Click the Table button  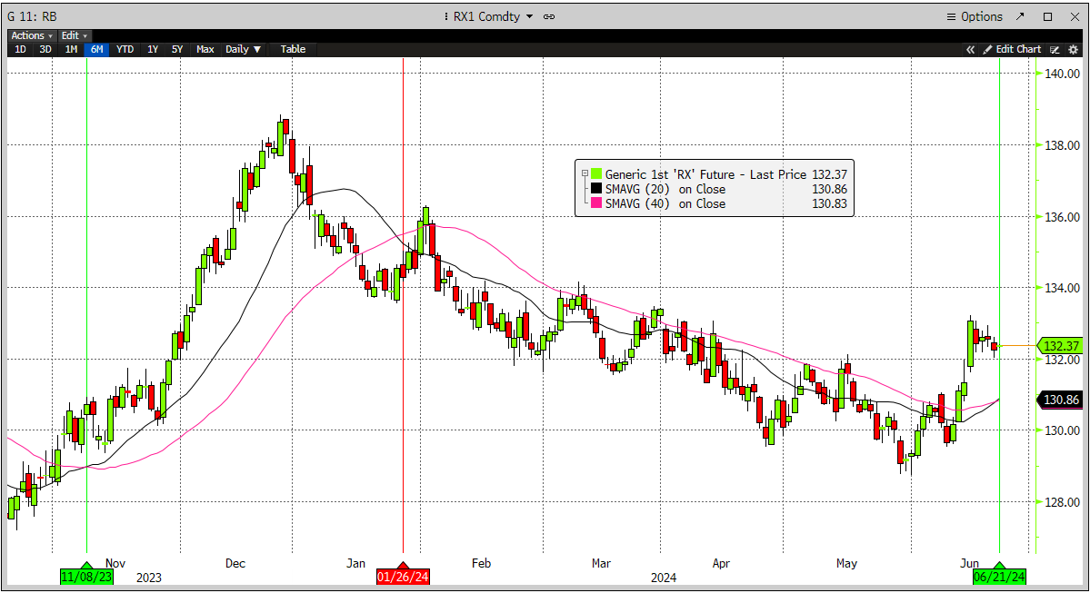pos(291,49)
